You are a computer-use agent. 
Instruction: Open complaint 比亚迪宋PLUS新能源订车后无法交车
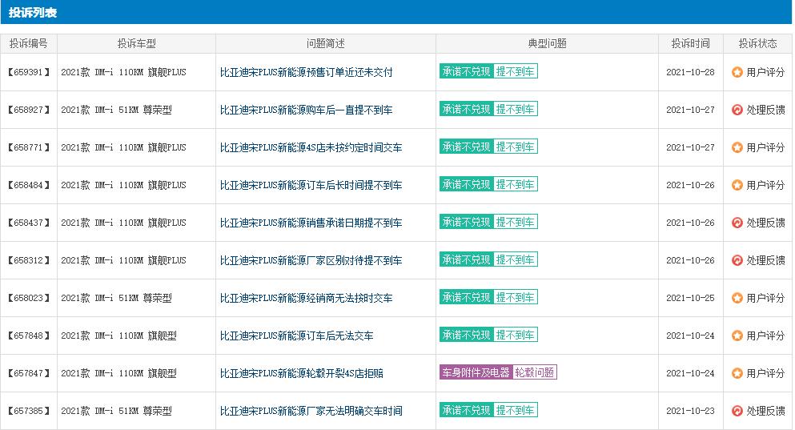tap(296, 336)
